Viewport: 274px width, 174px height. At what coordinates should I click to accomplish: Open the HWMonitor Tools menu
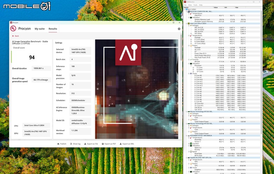195,5
